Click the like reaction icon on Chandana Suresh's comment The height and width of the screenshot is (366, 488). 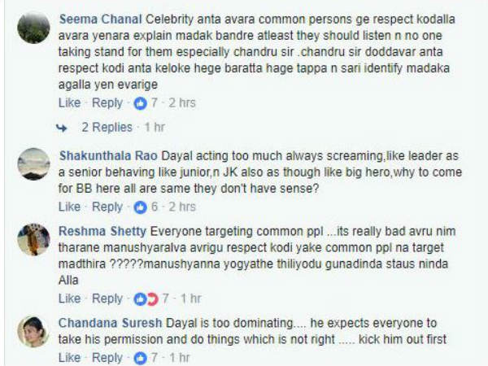pyautogui.click(x=140, y=358)
